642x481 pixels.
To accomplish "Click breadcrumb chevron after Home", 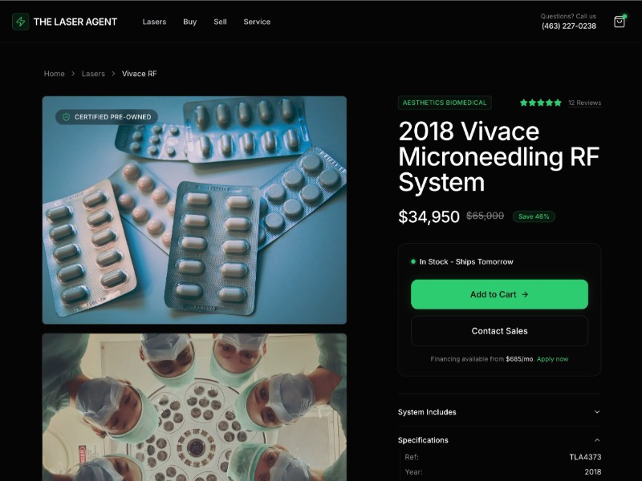I will pyautogui.click(x=73, y=74).
